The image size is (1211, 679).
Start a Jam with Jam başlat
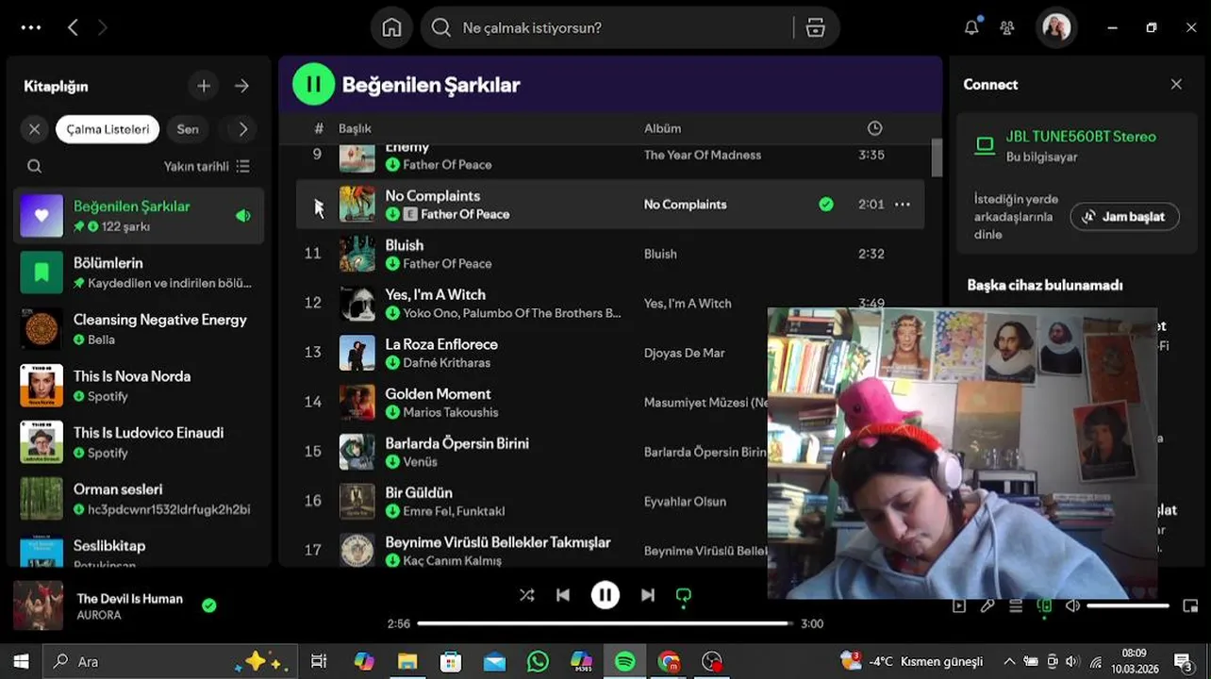(1124, 216)
